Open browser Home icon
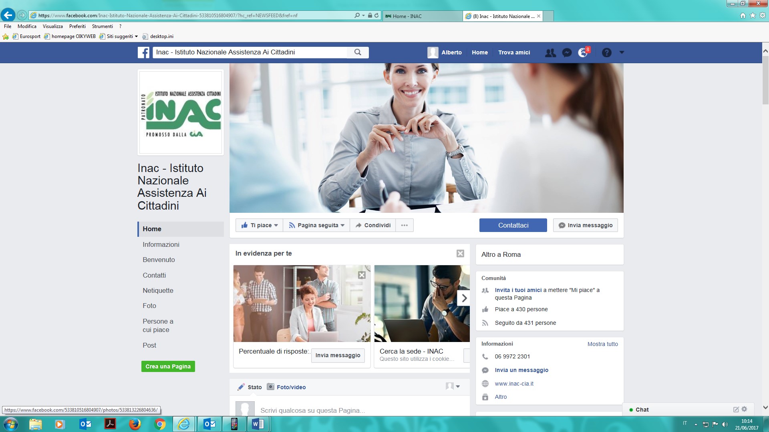This screenshot has height=432, width=769. (x=743, y=16)
